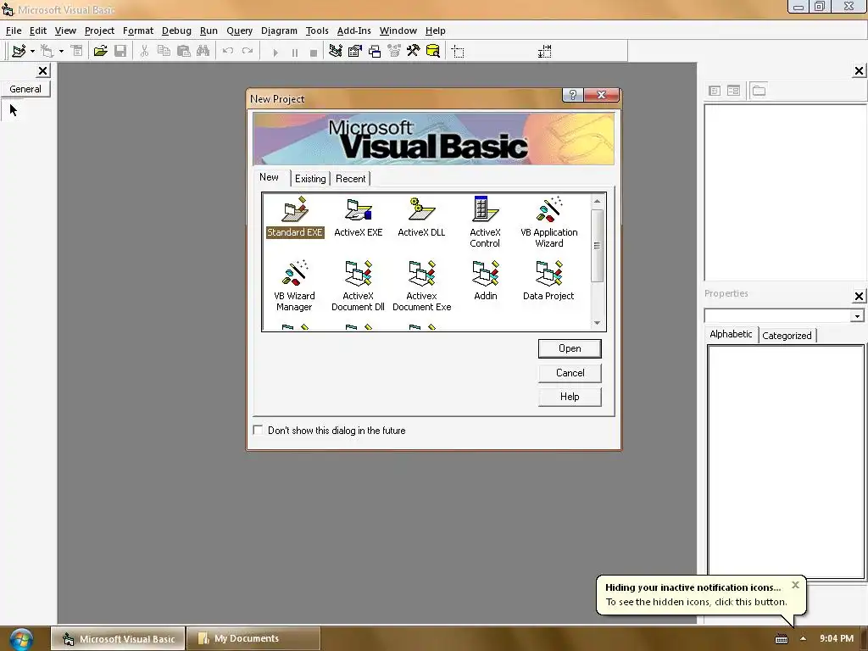This screenshot has width=868, height=651.
Task: Click the New Project dialog question-mark help button
Action: click(573, 95)
